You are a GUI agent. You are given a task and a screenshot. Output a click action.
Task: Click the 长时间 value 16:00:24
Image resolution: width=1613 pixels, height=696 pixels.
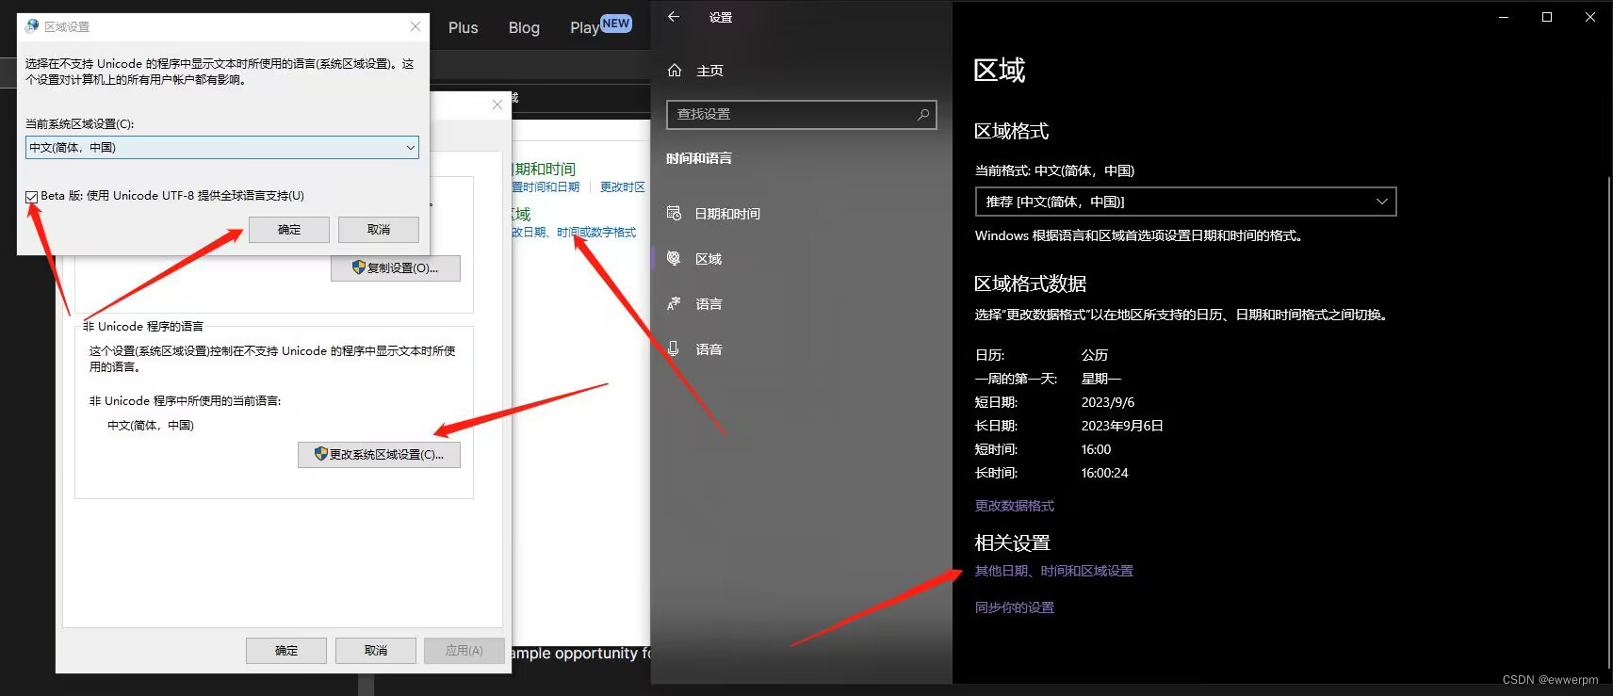pos(1104,473)
